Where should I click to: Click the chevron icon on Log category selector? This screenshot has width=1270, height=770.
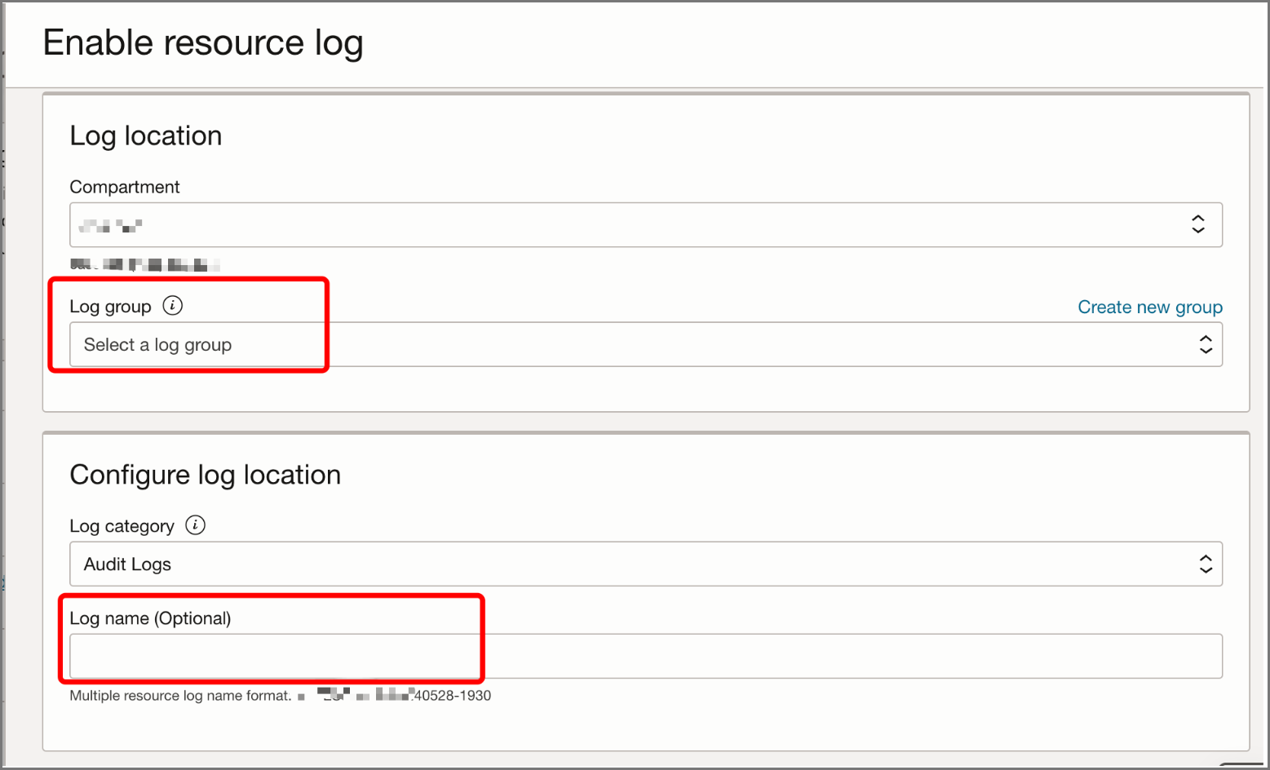tap(1205, 564)
